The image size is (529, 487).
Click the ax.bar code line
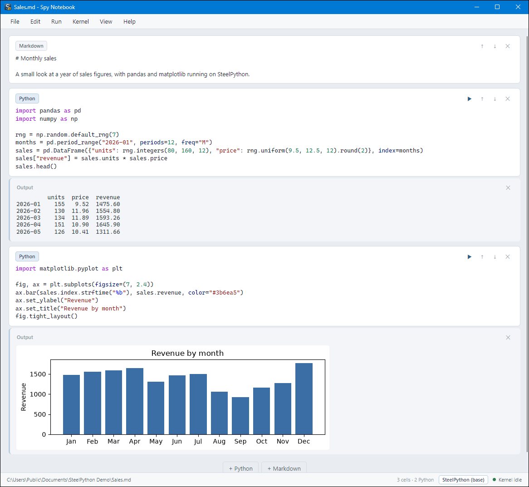(x=129, y=293)
